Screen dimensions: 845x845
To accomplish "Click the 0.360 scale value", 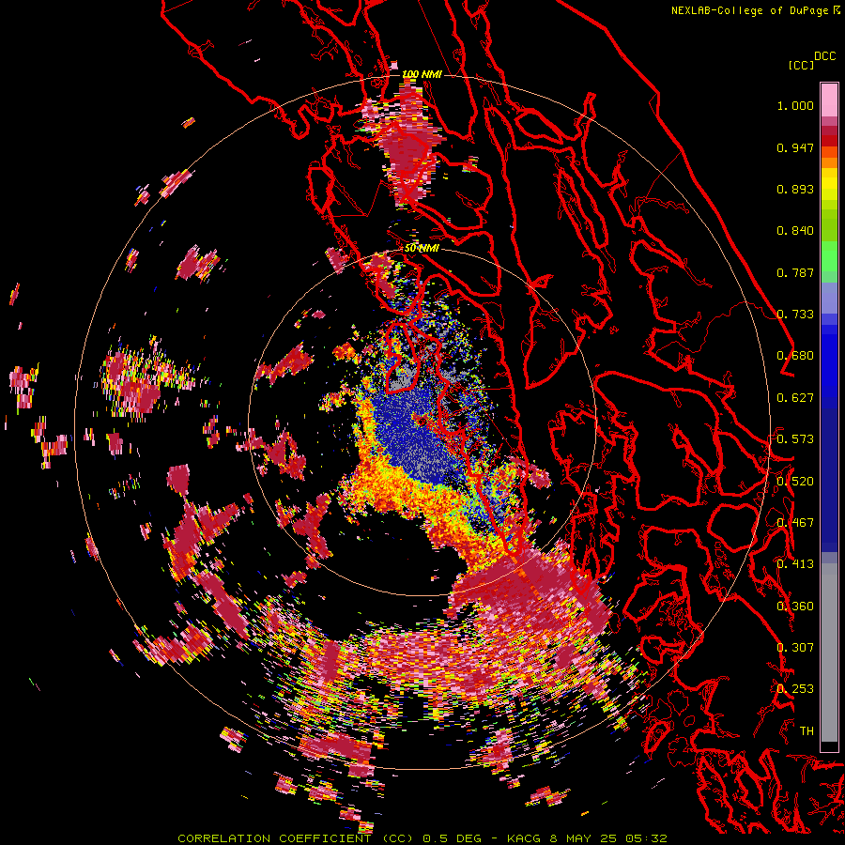I will click(x=795, y=607).
